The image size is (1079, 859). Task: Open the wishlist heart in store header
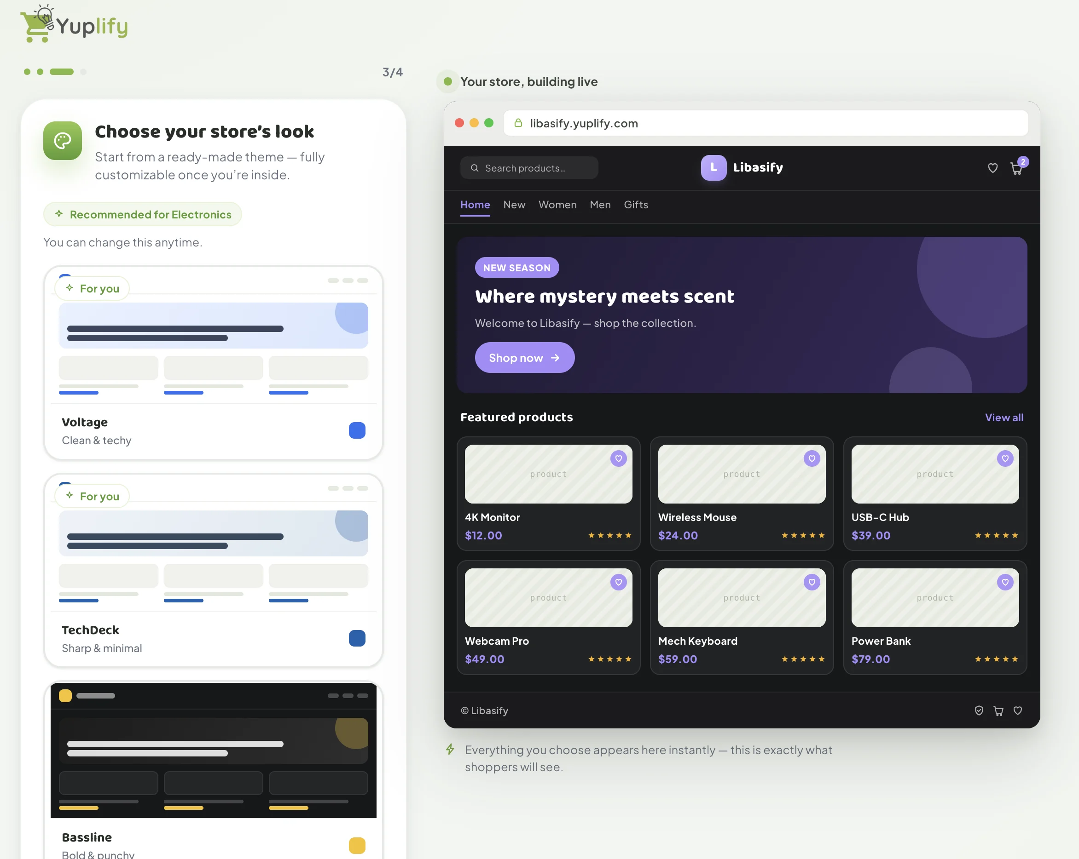pos(992,168)
